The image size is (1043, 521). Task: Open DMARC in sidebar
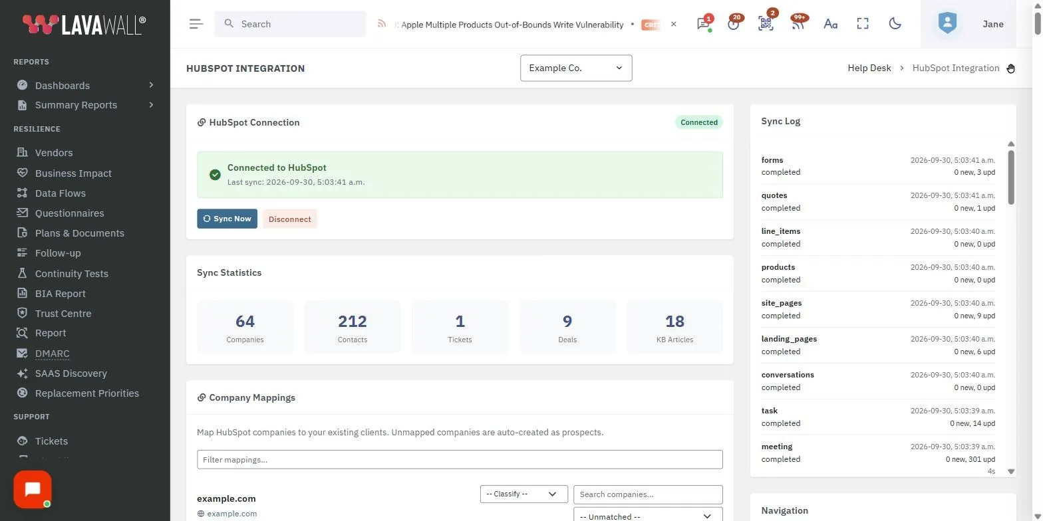pos(53,354)
